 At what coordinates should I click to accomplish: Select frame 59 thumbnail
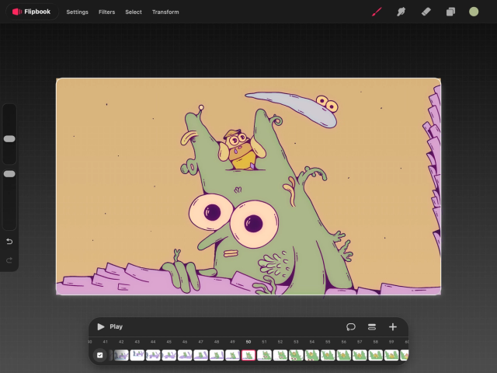point(391,355)
